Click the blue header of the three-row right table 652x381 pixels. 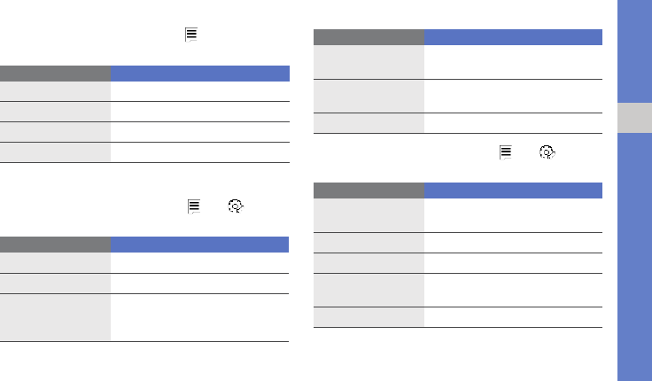click(513, 37)
